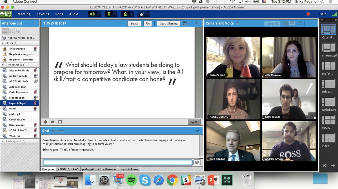Switch to pedro gil chat tab
The image size is (338, 189).
click(88, 169)
